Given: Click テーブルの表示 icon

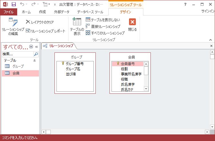Looking at the screenshot, I should coord(77,26).
